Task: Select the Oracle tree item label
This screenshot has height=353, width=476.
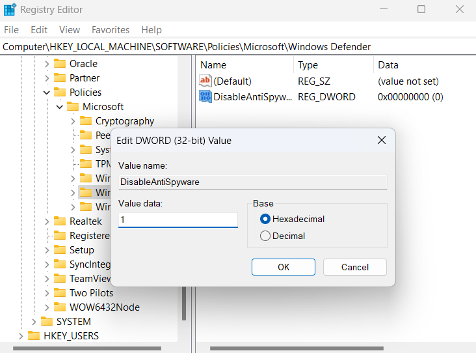Action: pyautogui.click(x=83, y=64)
